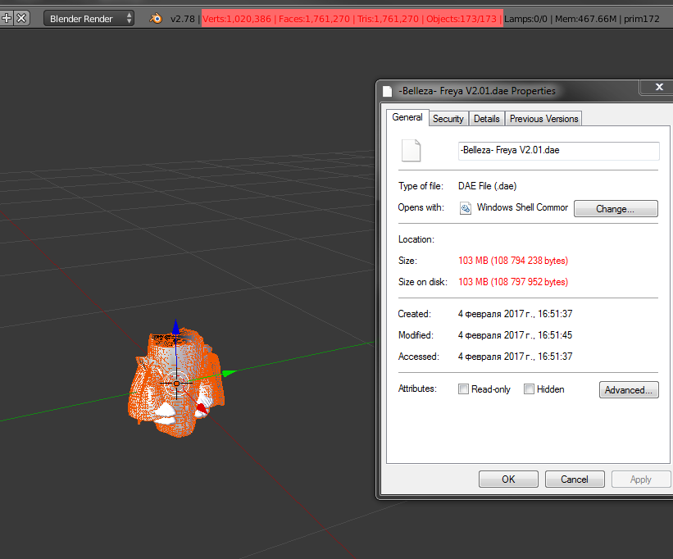
Task: Go to the Previous Versions tab
Action: (543, 119)
